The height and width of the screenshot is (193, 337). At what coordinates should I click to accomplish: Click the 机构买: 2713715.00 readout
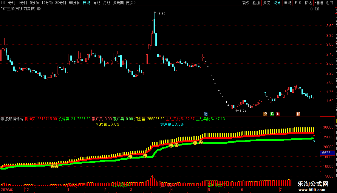point(41,119)
